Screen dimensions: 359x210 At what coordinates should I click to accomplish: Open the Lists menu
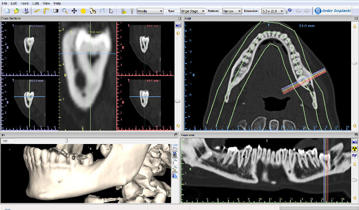pos(36,4)
